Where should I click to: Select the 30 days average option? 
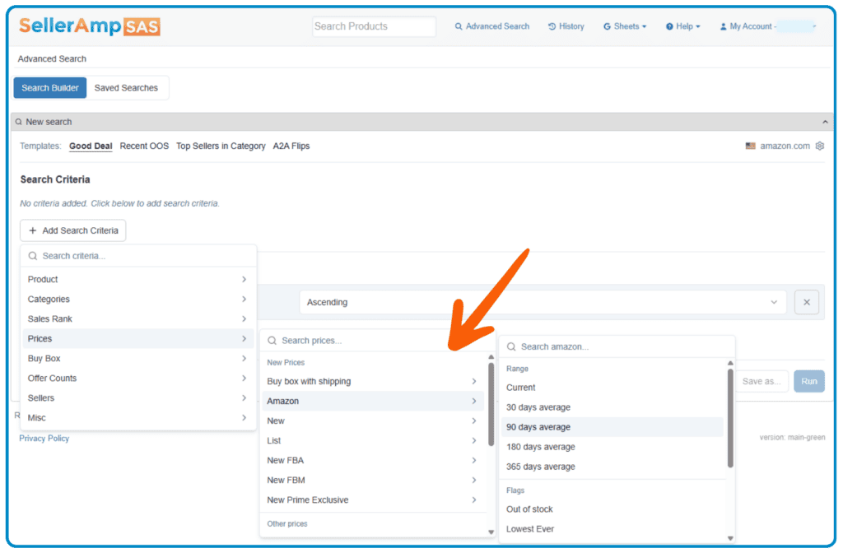(612, 408)
